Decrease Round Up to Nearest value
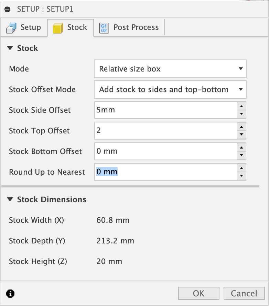The width and height of the screenshot is (269, 306). click(241, 176)
